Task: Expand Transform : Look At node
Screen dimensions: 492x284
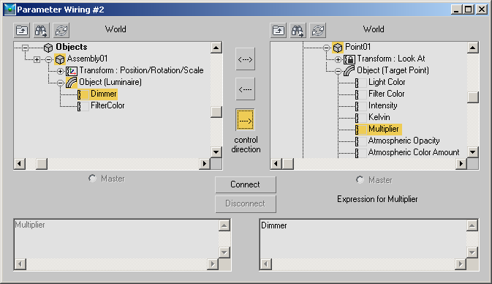Action: (338, 59)
